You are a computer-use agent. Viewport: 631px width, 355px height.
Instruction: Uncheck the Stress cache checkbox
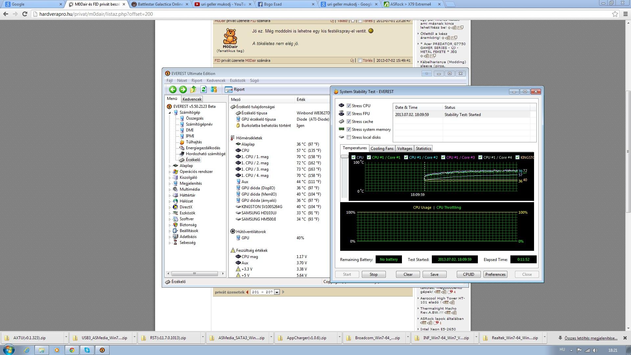[x=349, y=122]
